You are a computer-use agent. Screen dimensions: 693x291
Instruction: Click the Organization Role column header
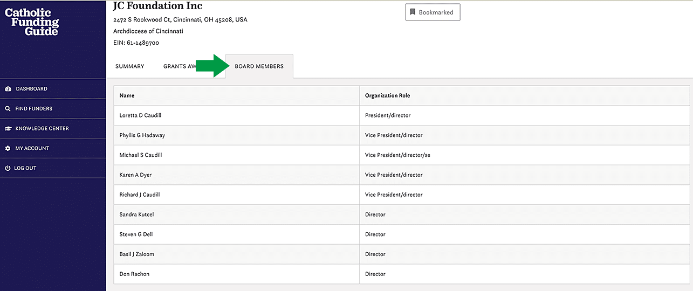click(x=524, y=95)
